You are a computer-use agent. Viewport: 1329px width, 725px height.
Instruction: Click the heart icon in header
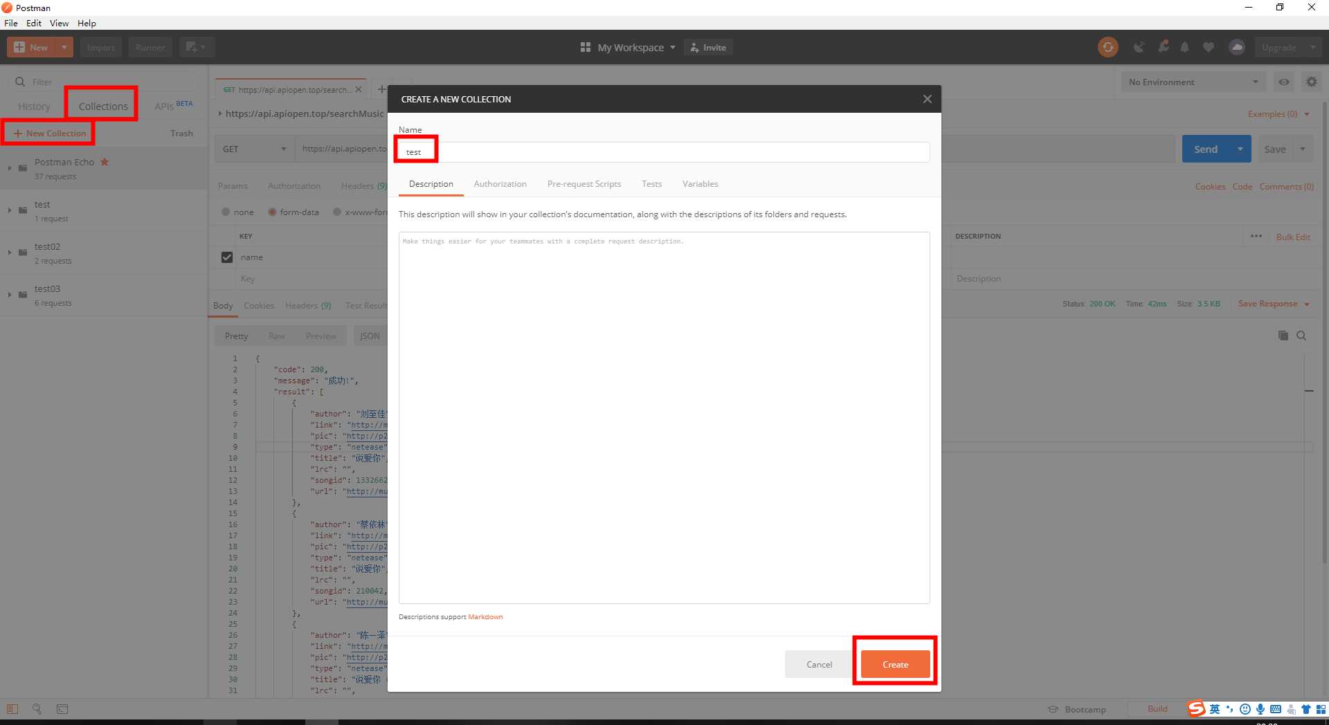[x=1209, y=47]
